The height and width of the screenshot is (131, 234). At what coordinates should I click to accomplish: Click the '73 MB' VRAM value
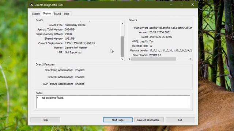tap(68, 34)
